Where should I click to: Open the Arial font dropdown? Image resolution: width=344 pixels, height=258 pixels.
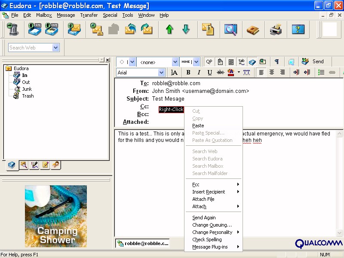point(162,72)
